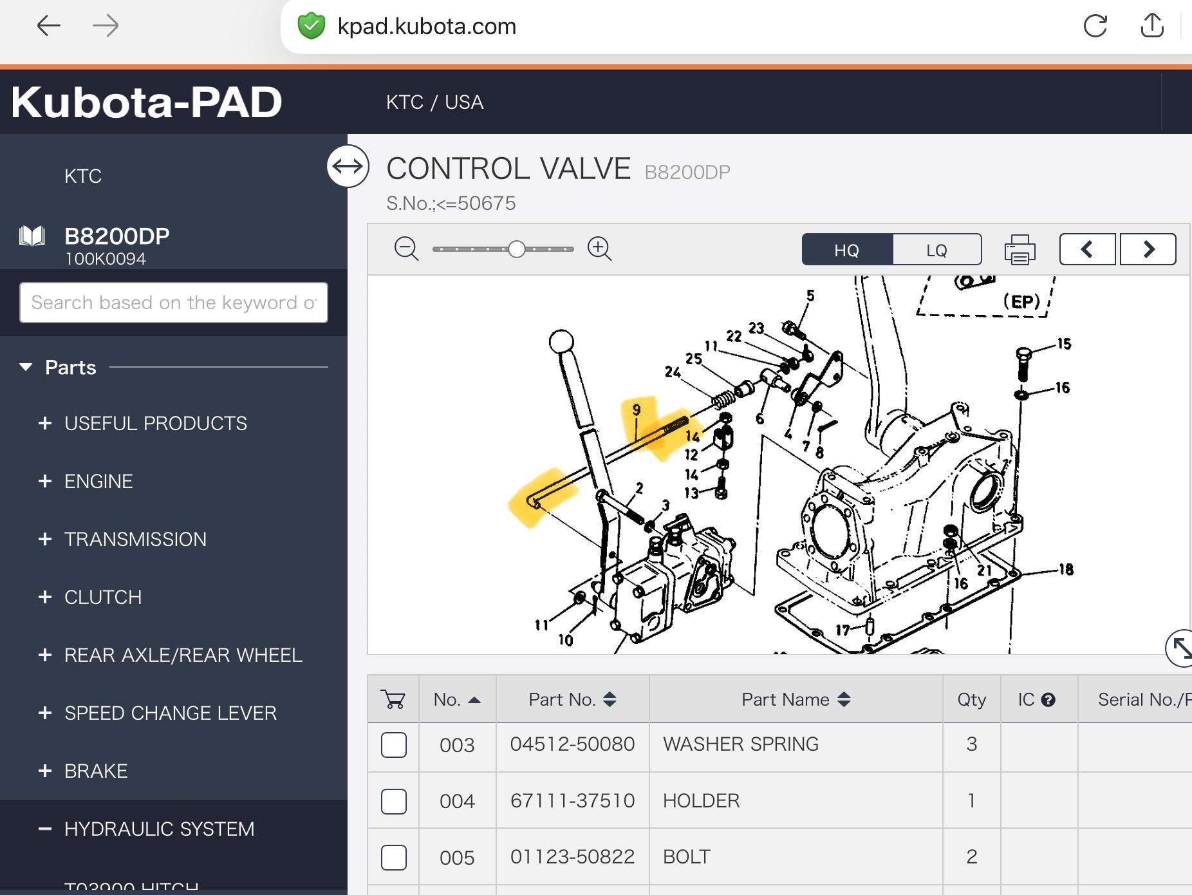Collapse sidebar with double-arrow icon

[348, 167]
